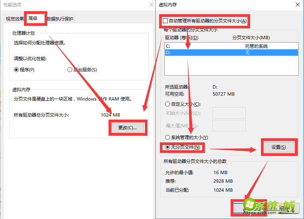Select the 无分页文件(N) option

[x=168, y=147]
